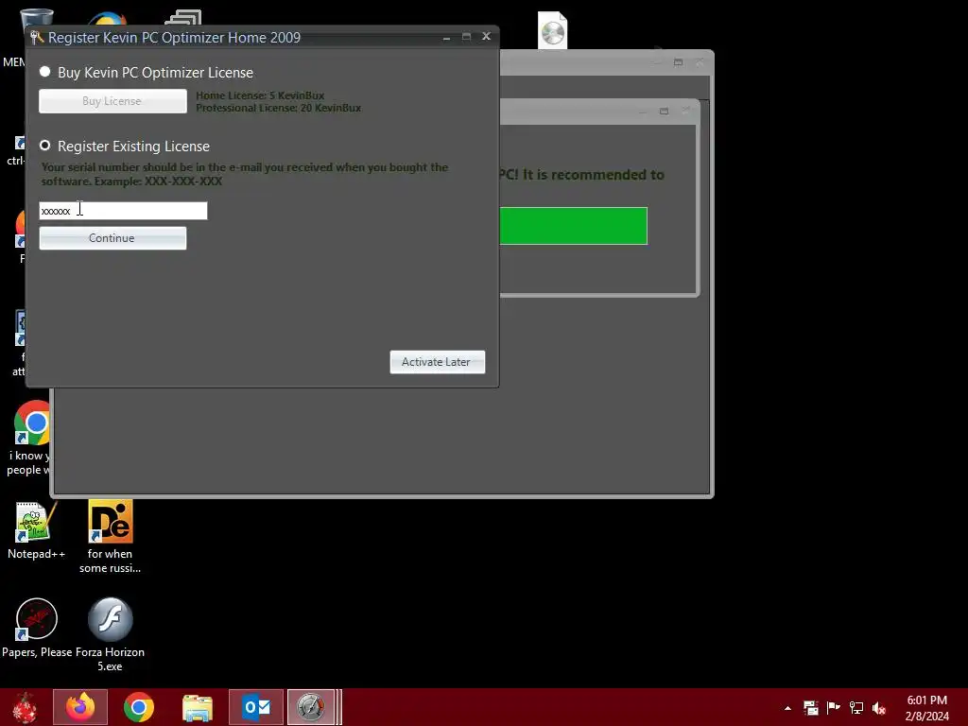The image size is (968, 726).
Task: Minimize the Register Kevin PC Optimizer dialog
Action: pos(446,37)
